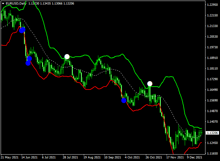The image size is (220, 161).
Task: Click the 4 Oct 2021 date label
Action: click(x=132, y=157)
